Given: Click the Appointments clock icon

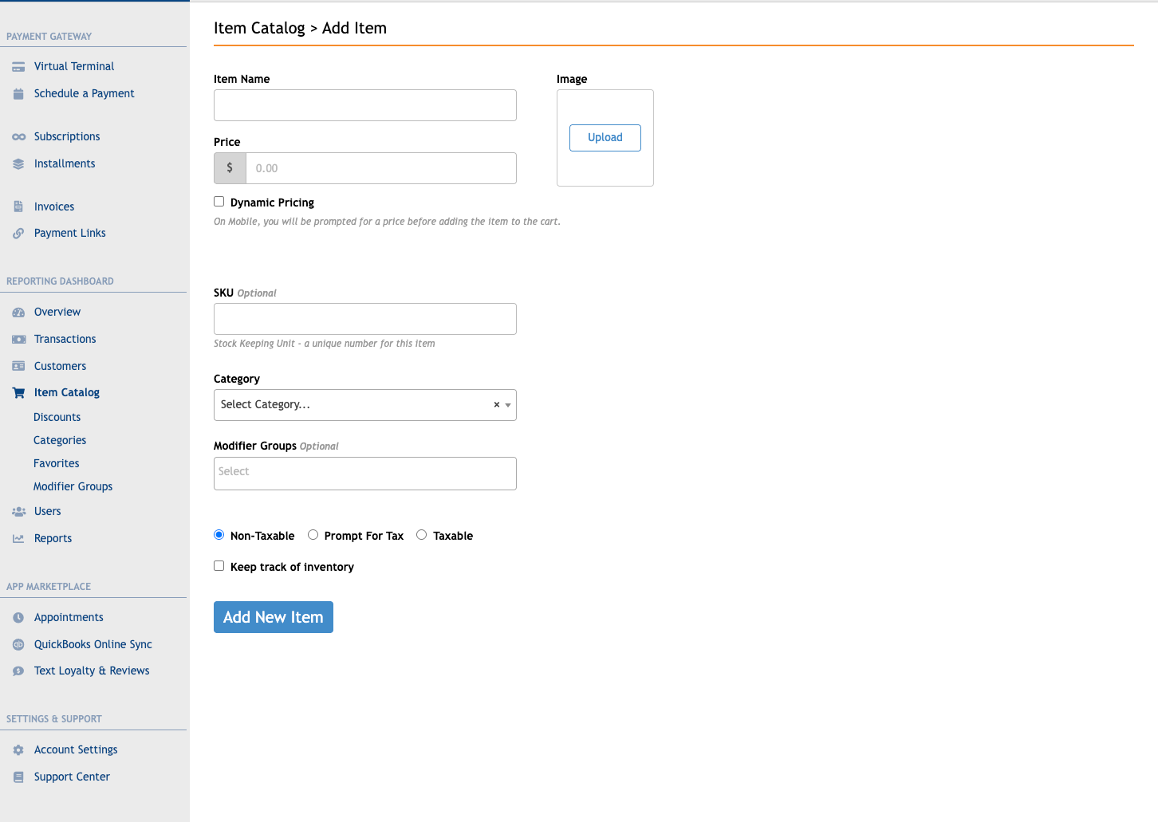Looking at the screenshot, I should coord(18,618).
